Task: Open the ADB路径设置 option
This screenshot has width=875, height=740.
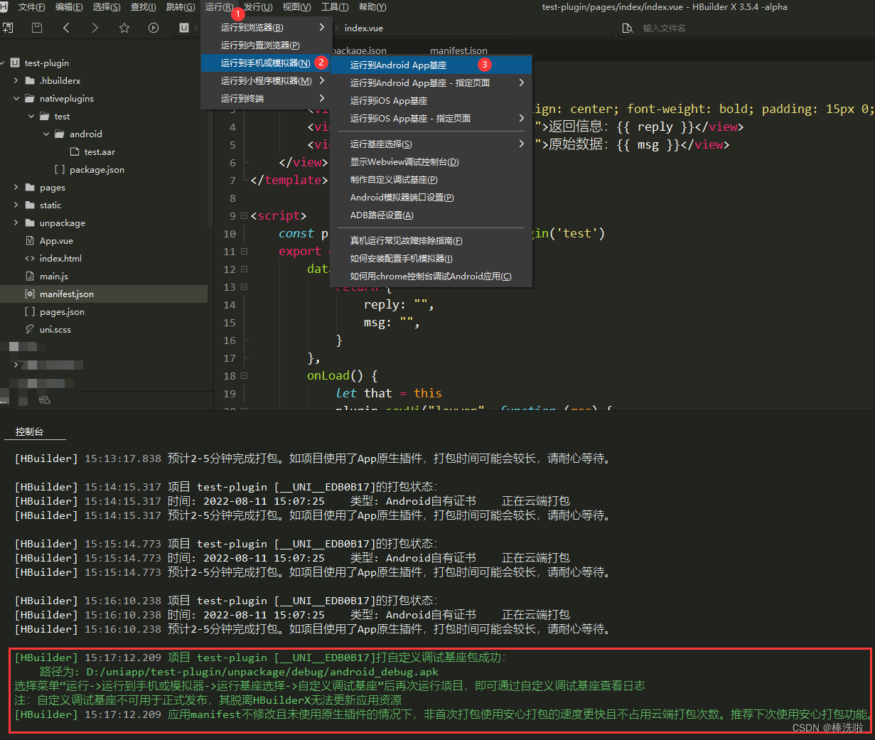Action: click(382, 215)
